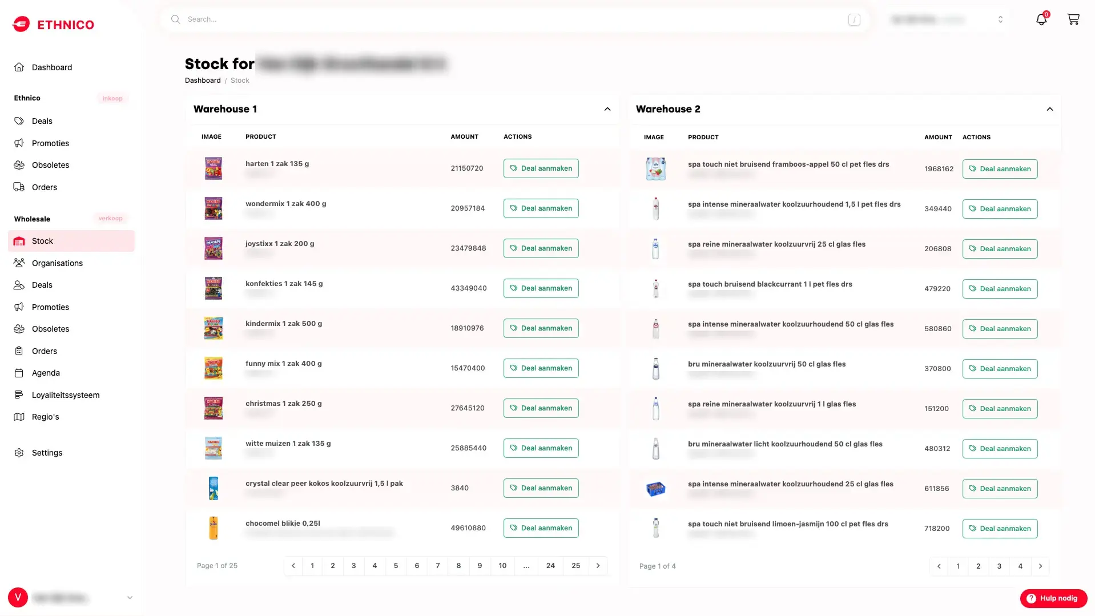Create deal for witte muizen 1 zak 135 g
Viewport: 1095px width, 616px height.
[541, 448]
